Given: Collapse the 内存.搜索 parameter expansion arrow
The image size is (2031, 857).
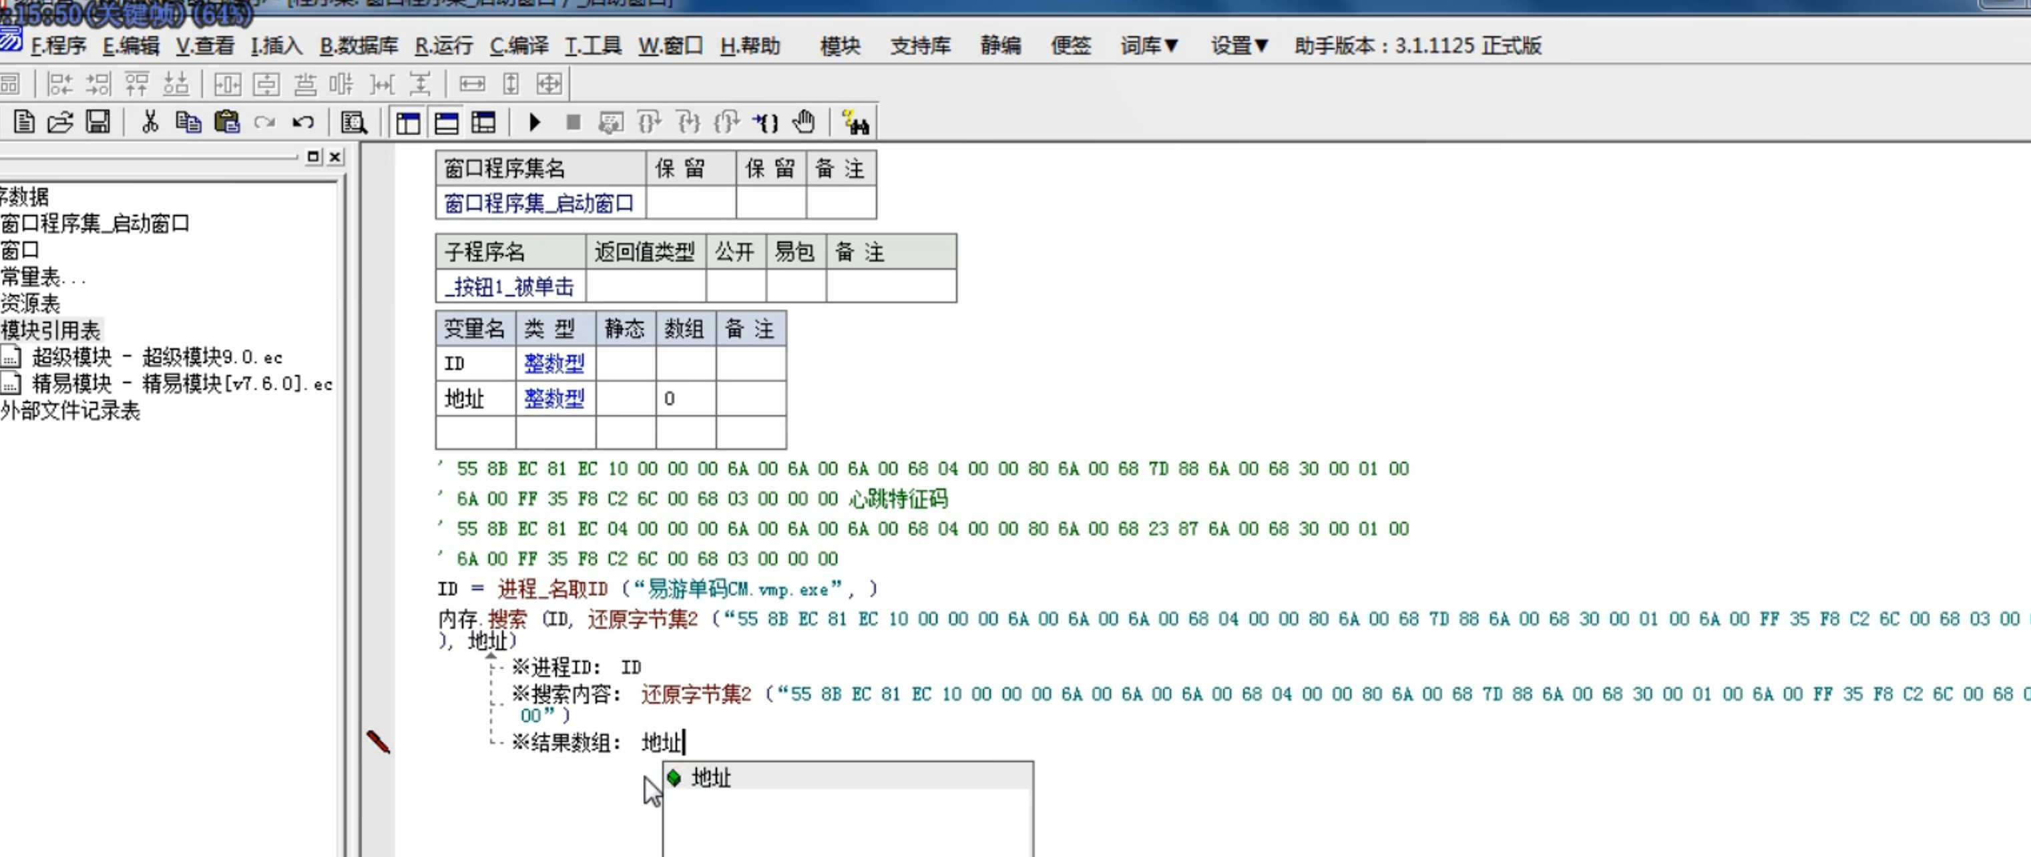Looking at the screenshot, I should [491, 655].
